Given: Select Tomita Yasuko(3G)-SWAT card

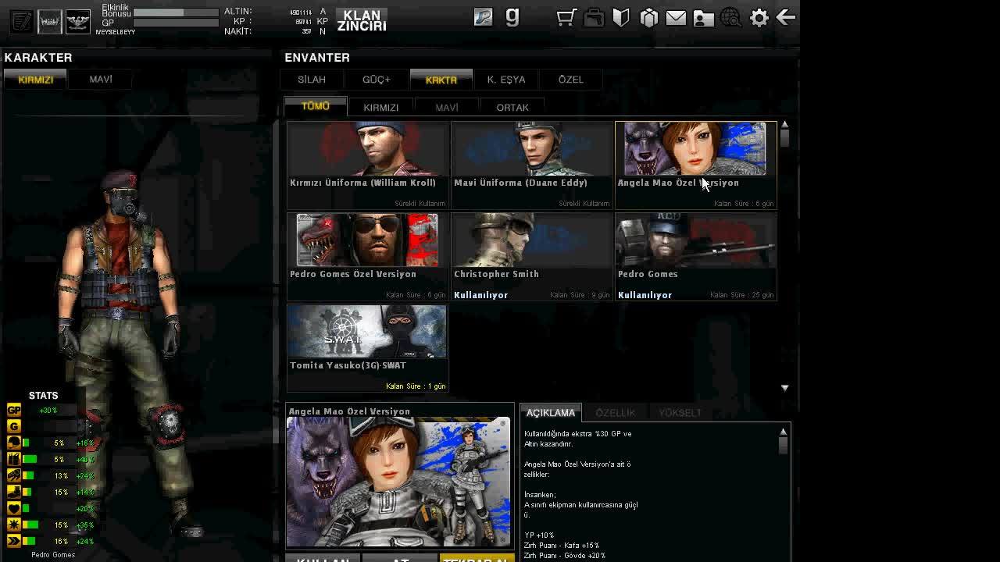Looking at the screenshot, I should tap(367, 347).
